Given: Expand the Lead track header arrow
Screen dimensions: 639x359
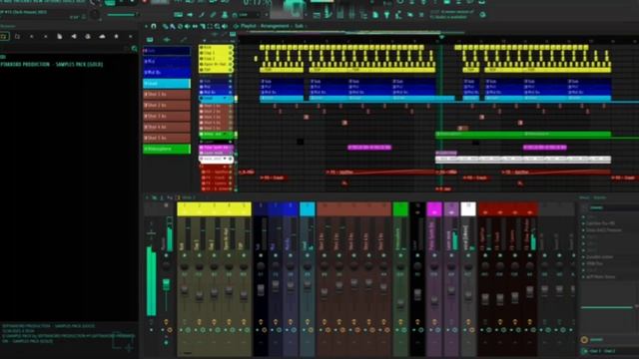Looking at the screenshot, I should (226, 99).
